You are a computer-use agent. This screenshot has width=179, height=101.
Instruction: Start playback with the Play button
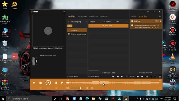point(48,83)
